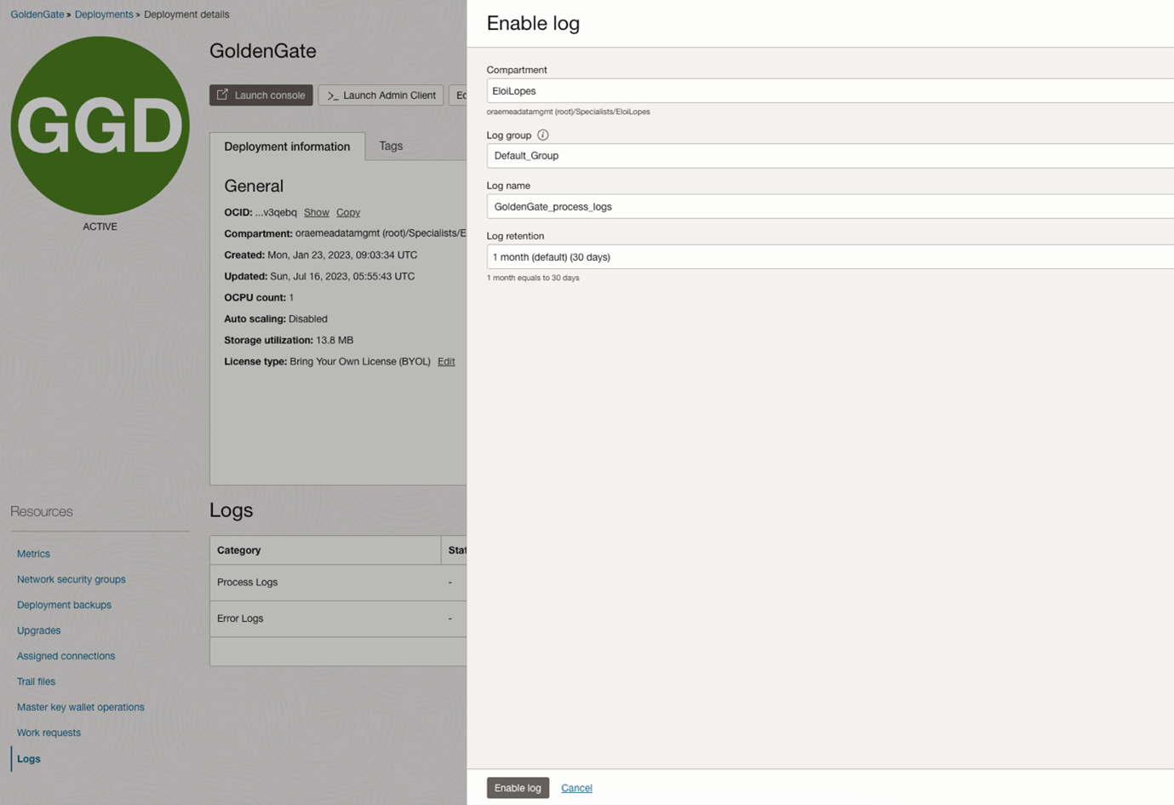Open Metrics from the Resources sidebar
The width and height of the screenshot is (1174, 805).
33,554
